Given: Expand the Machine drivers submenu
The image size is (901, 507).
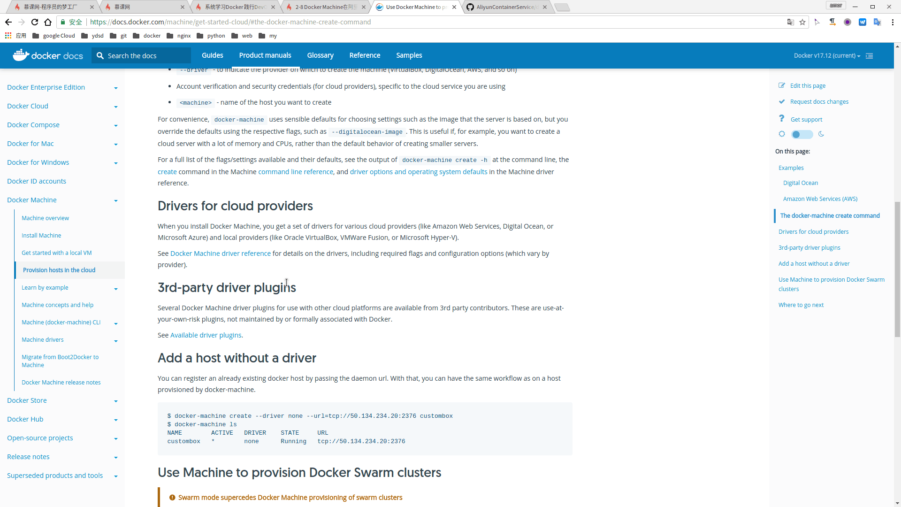Looking at the screenshot, I should pos(116,341).
